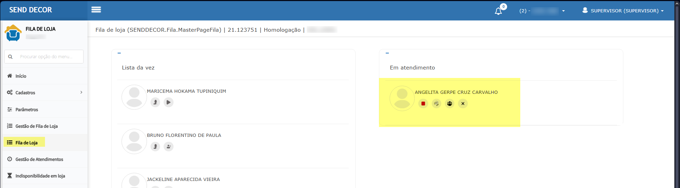Screen dimensions: 680x188
Task: Click the Cadastros gears icon
Action: 10,92
